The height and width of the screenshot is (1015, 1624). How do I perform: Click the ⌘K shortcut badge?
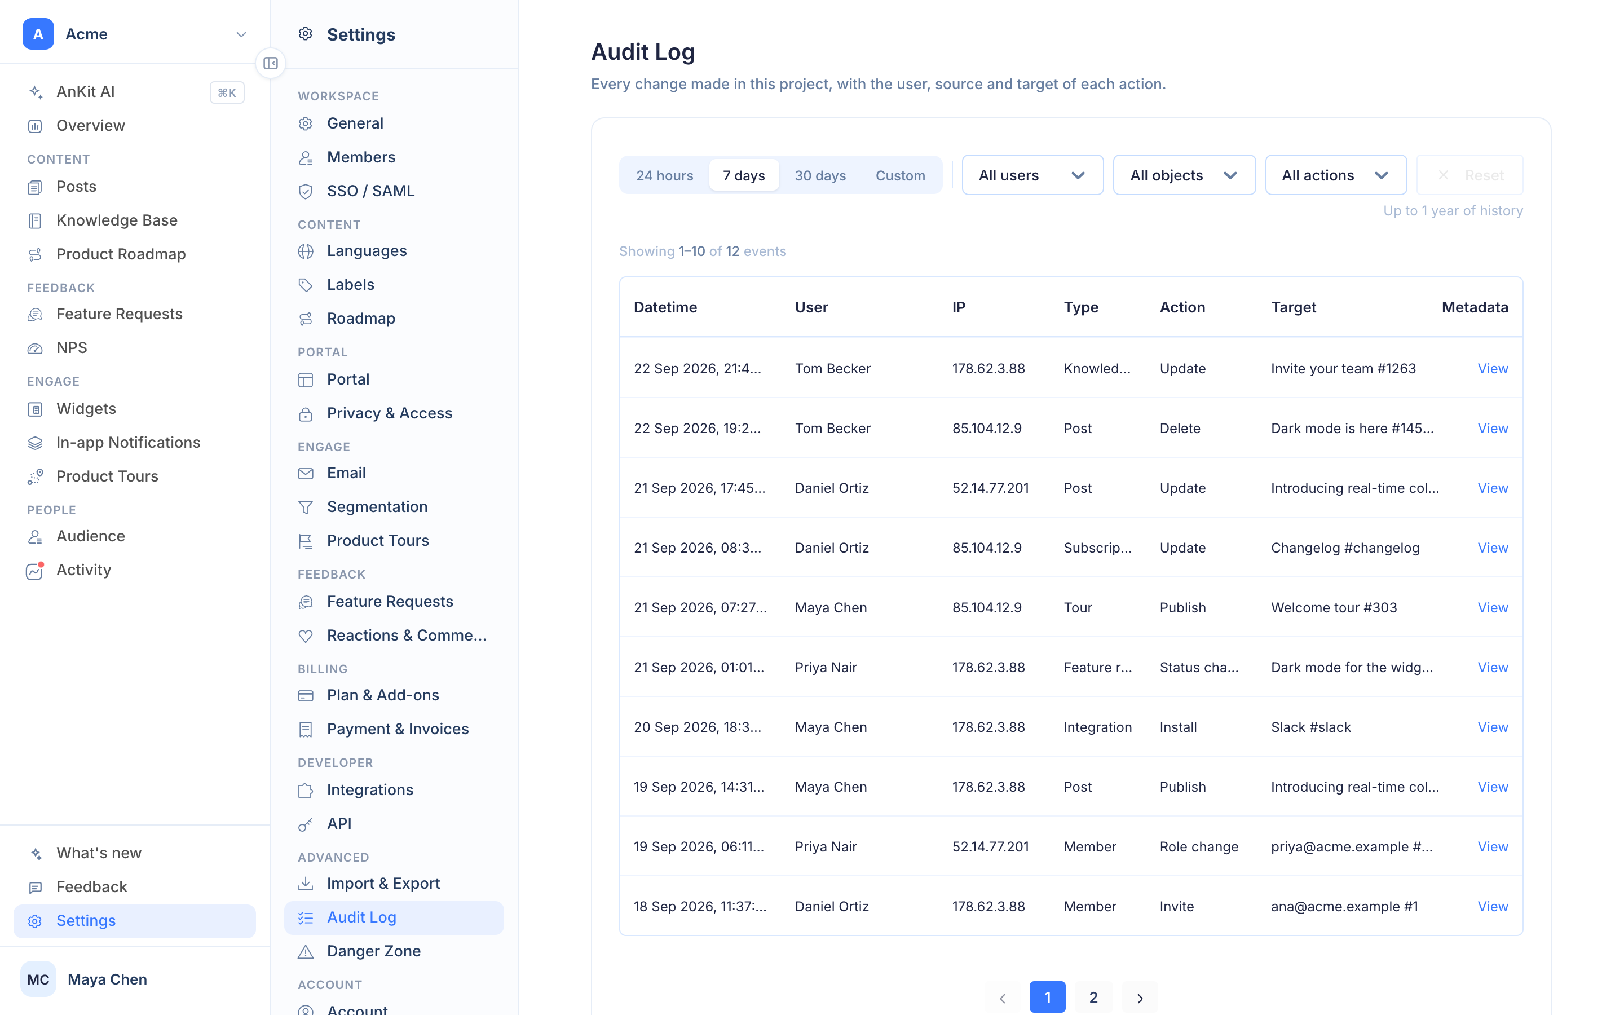(x=227, y=92)
